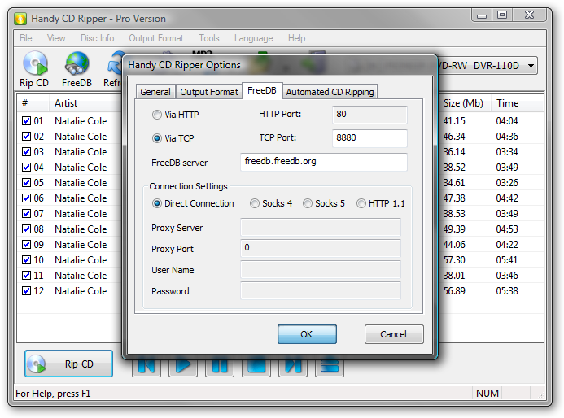Image resolution: width=564 pixels, height=418 pixels.
Task: Click the 05:38 time value
Action: tap(507, 291)
